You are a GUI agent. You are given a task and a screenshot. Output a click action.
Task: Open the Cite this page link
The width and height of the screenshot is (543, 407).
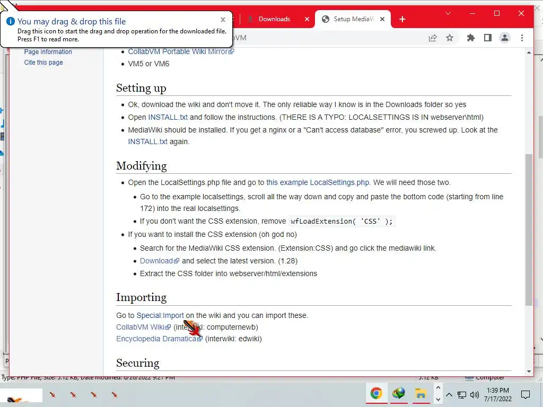[43, 63]
